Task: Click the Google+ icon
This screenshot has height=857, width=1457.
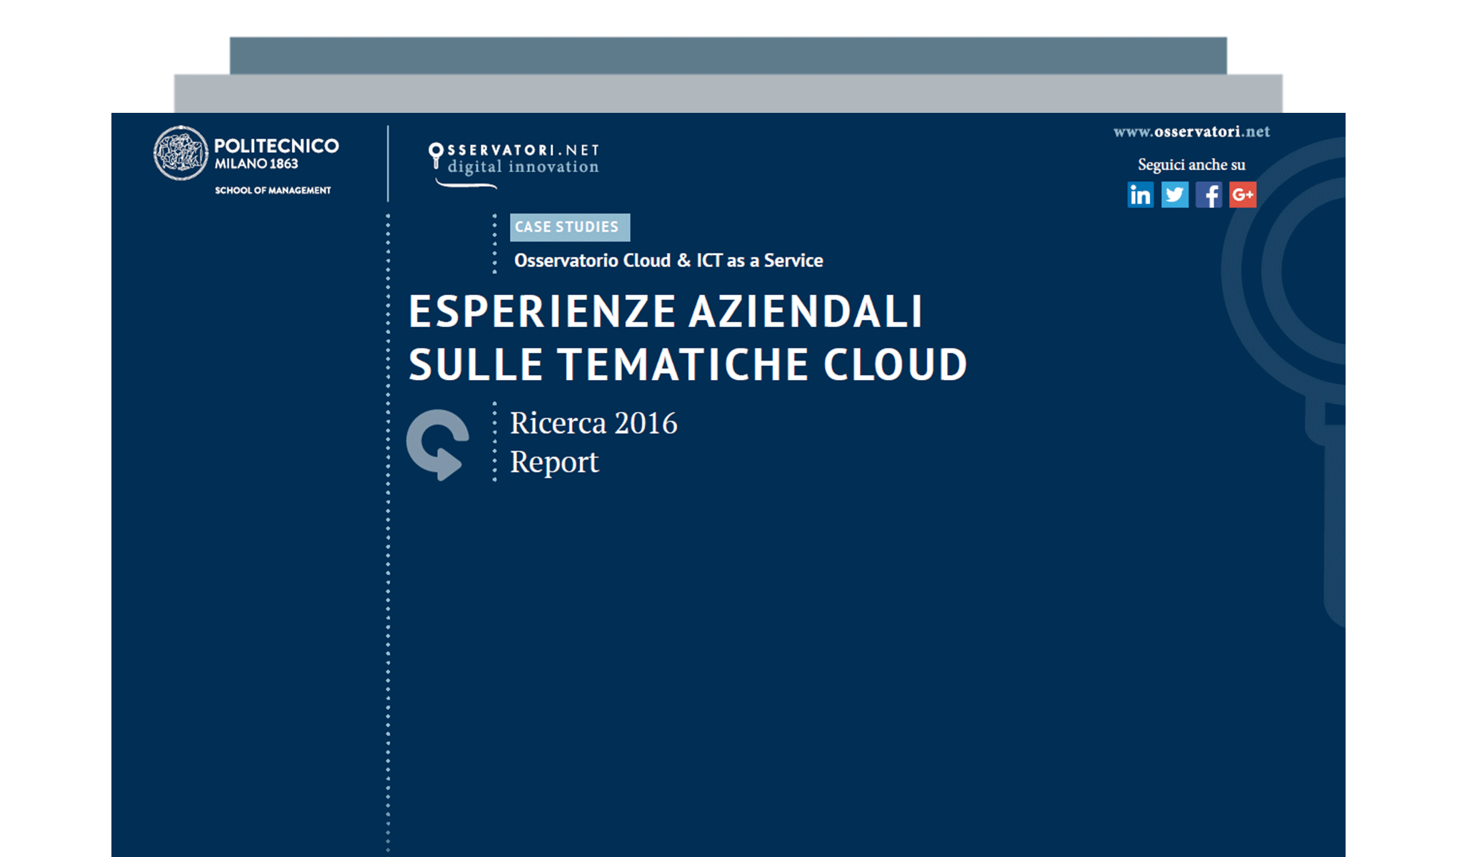Action: click(x=1243, y=195)
